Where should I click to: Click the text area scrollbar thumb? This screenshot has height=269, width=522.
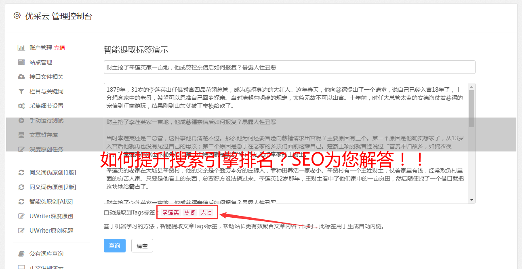471,108
